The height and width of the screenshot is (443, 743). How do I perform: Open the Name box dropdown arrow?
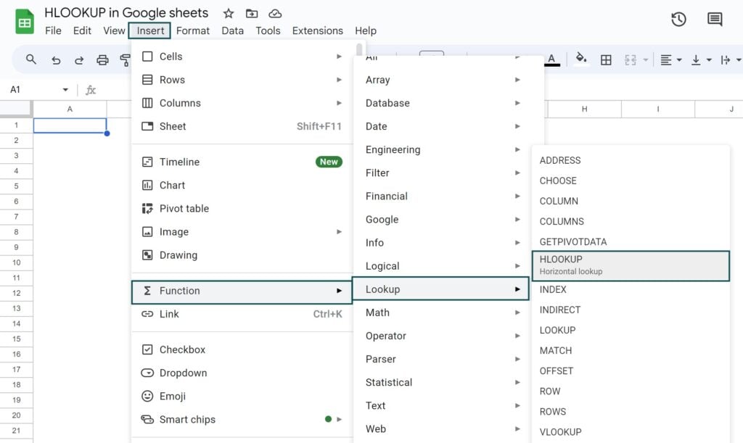coord(65,89)
